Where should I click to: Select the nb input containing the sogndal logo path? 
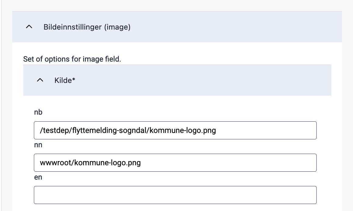click(x=175, y=130)
